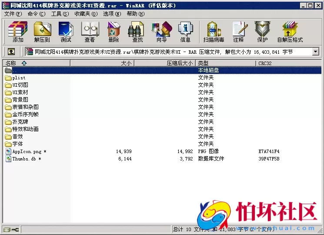Click CRC32 value E7A741F4
Viewport: 324px width, 235px height.
269,151
